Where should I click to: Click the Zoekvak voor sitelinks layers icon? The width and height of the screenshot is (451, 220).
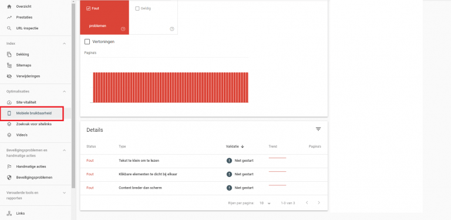[9, 124]
